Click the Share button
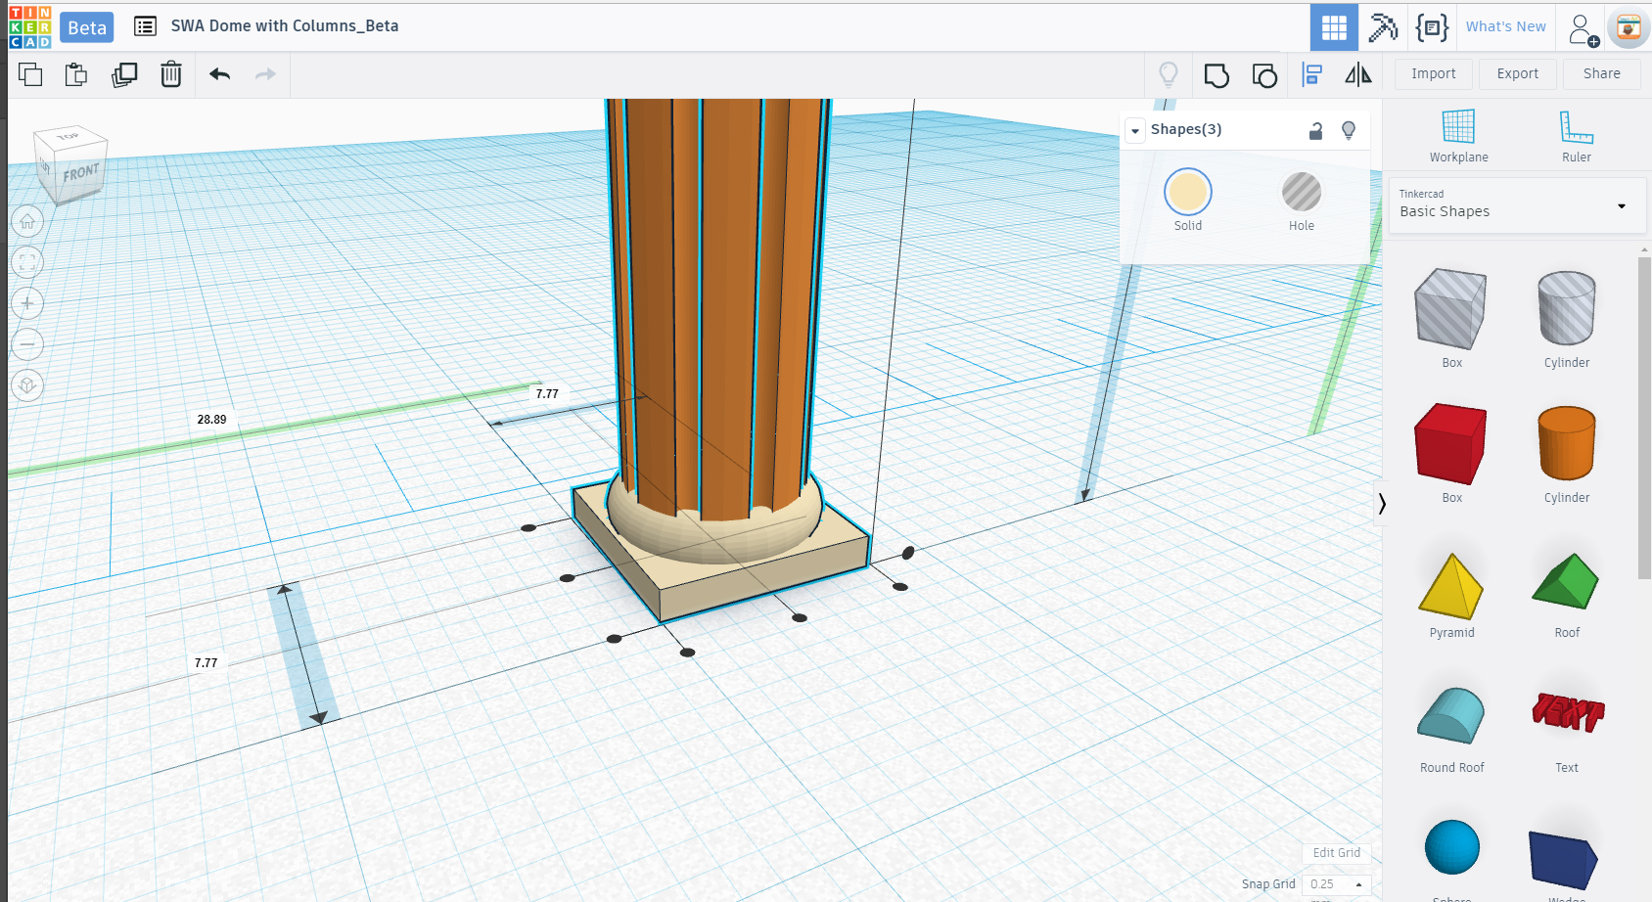The width and height of the screenshot is (1652, 902). coord(1602,74)
